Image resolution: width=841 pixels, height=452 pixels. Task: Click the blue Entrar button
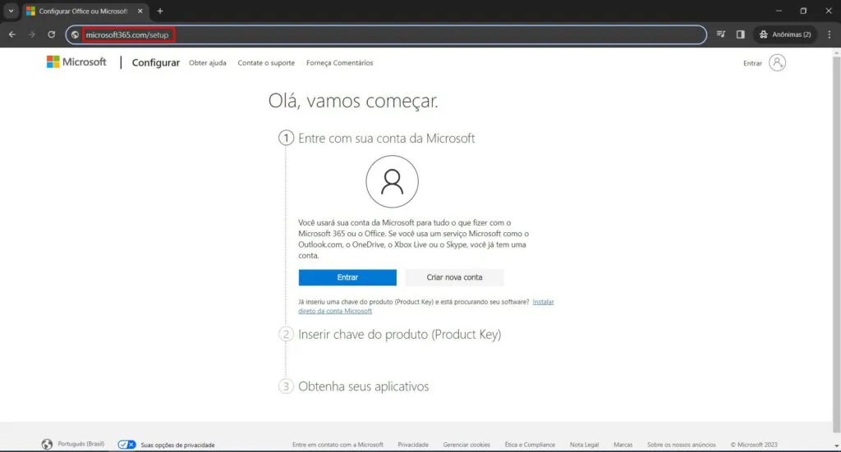[x=347, y=277]
